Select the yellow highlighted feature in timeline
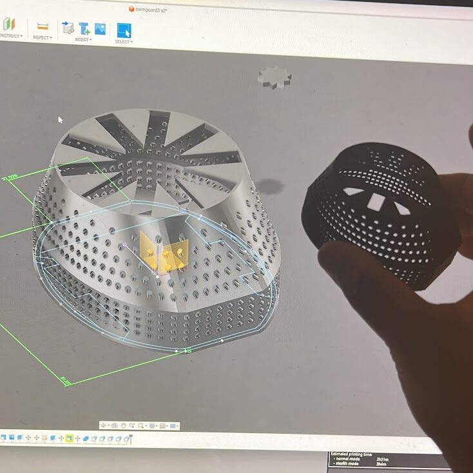The image size is (473, 473). tap(69, 438)
